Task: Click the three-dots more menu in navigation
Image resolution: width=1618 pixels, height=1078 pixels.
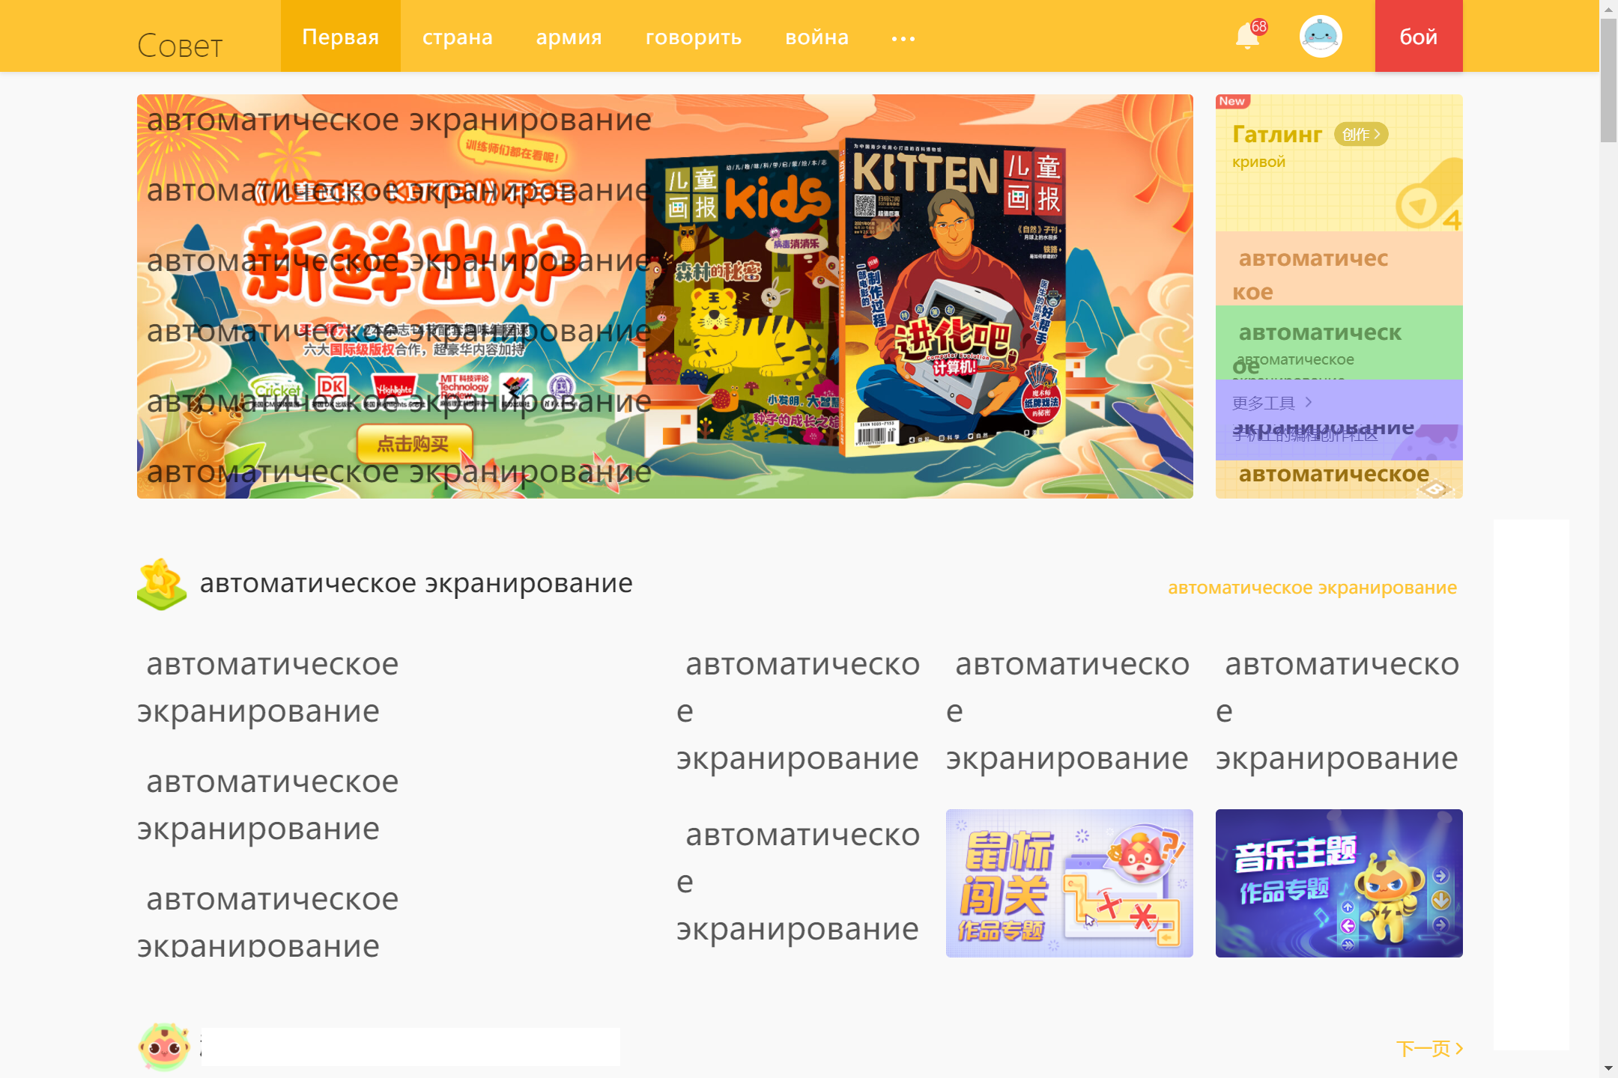Action: [x=903, y=38]
